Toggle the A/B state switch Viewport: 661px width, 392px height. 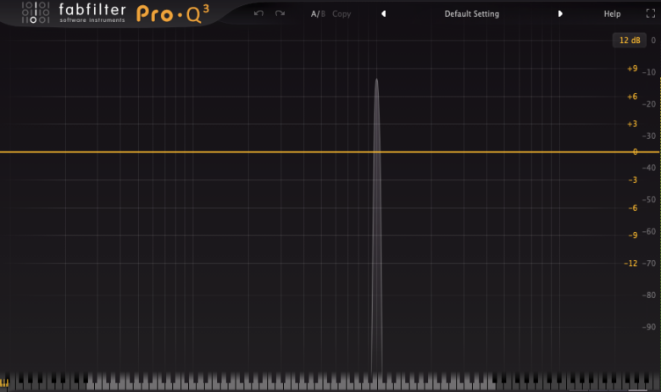pos(318,14)
